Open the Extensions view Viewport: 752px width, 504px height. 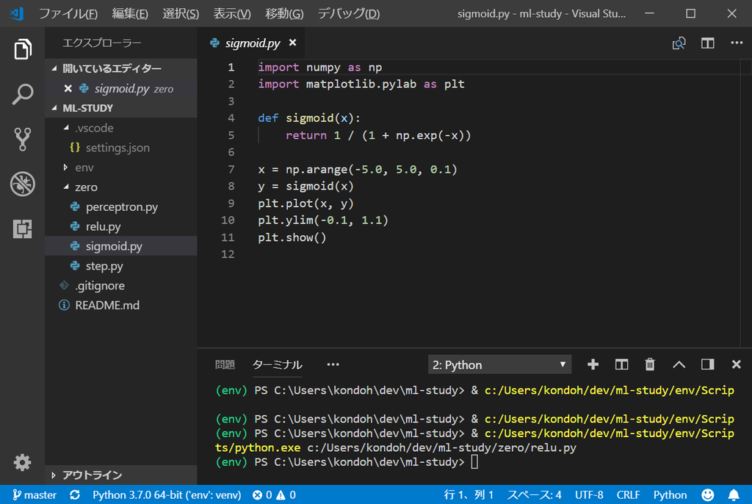click(23, 229)
